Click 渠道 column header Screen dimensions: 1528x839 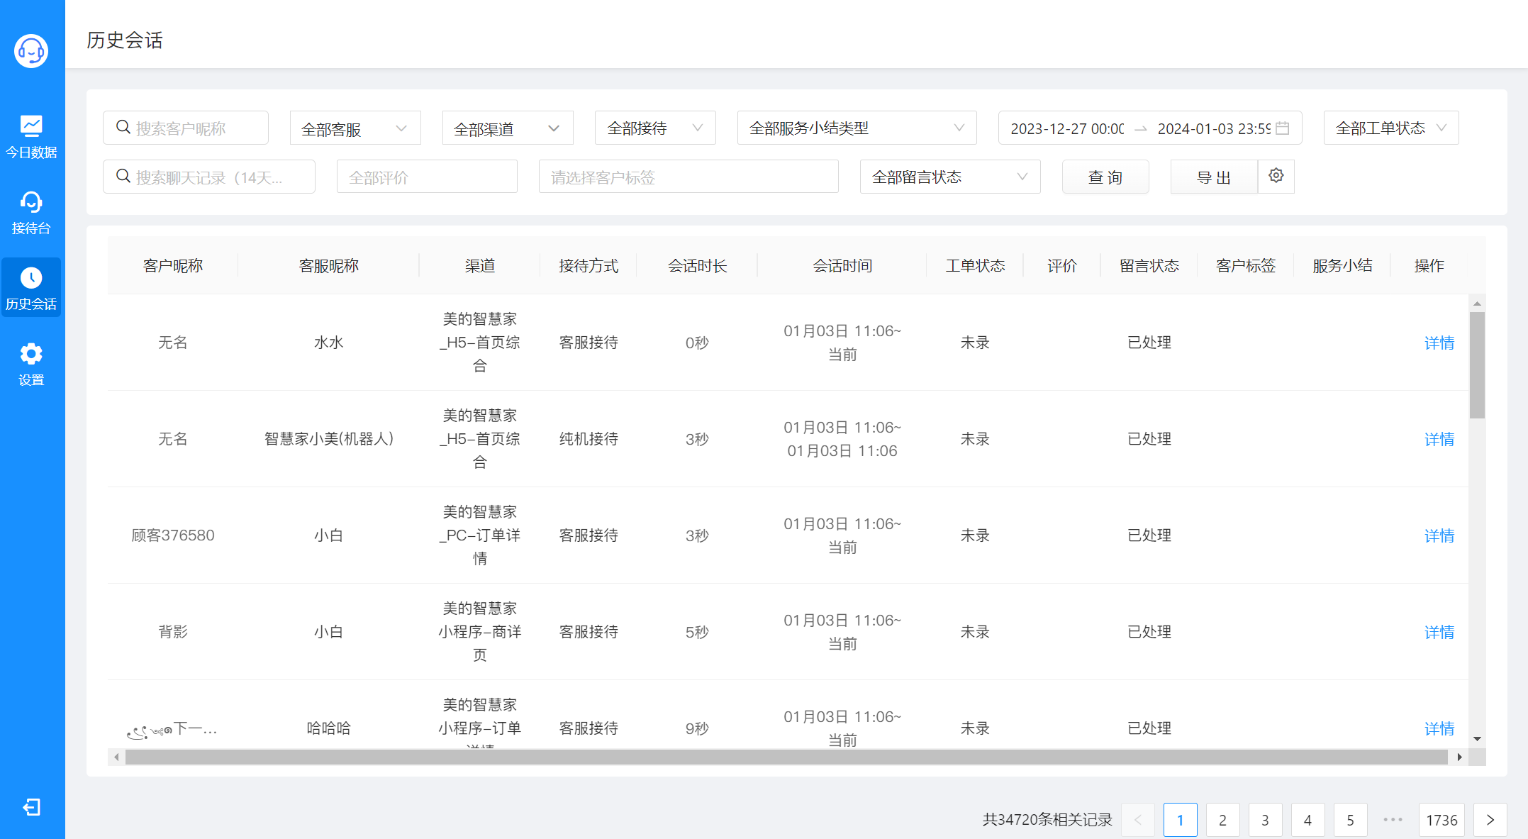480,266
